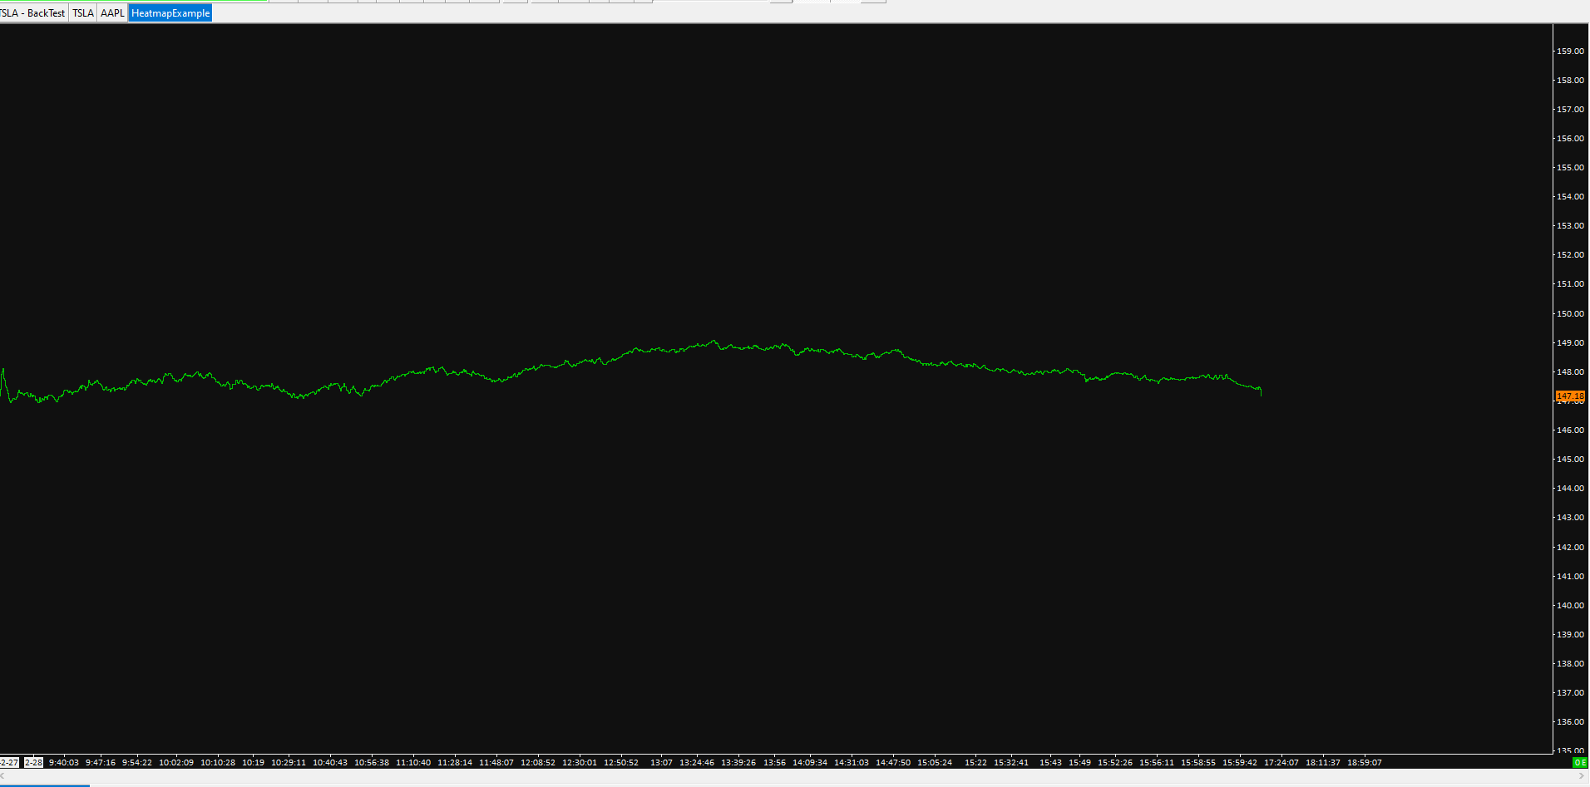This screenshot has width=1590, height=787.
Task: Click the 12:50:52 time label
Action: point(621,763)
